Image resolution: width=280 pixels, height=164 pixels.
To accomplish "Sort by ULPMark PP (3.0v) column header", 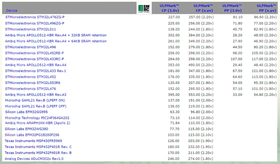I will pyautogui.click(x=232, y=8).
